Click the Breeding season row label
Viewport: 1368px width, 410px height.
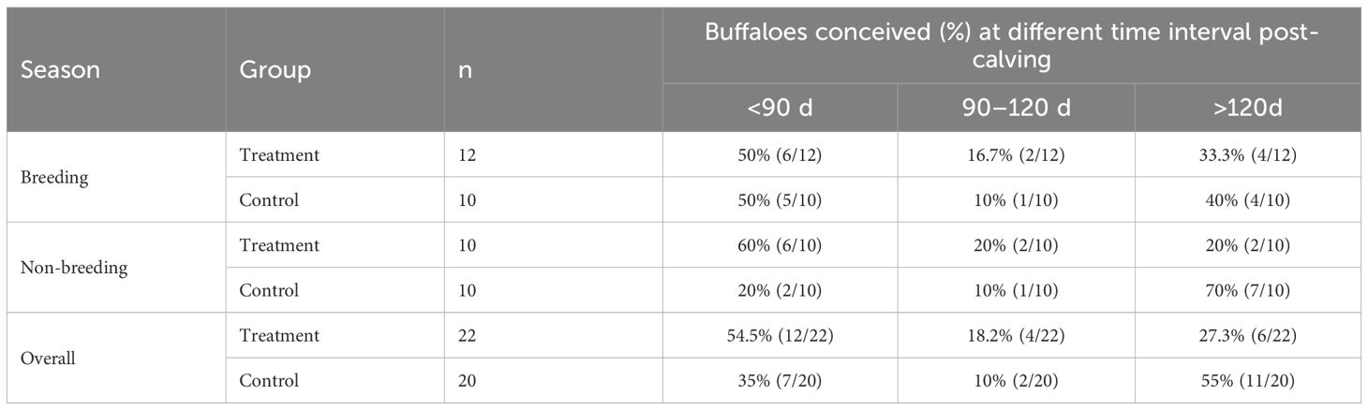(x=54, y=178)
